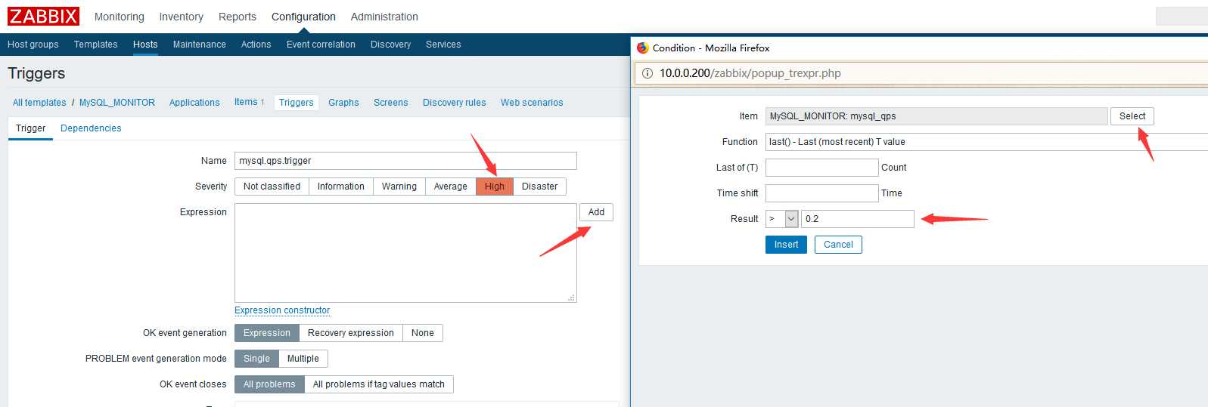Open the Administration menu
Viewport: 1208px width, 407px height.
click(x=384, y=17)
